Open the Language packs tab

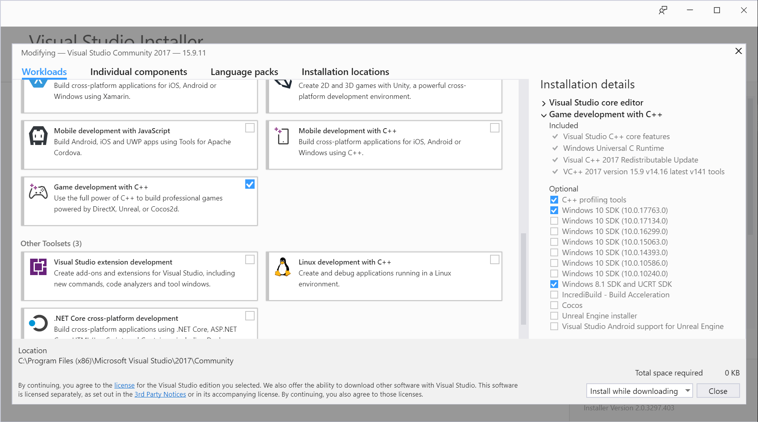tap(244, 72)
